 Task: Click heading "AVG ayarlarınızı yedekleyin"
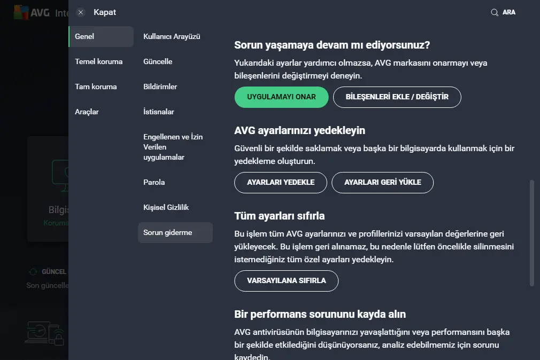299,130
